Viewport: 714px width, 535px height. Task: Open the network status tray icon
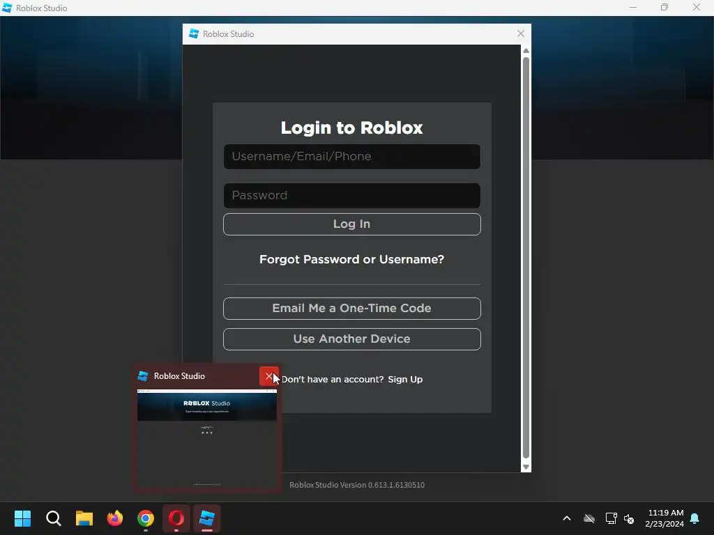(611, 518)
